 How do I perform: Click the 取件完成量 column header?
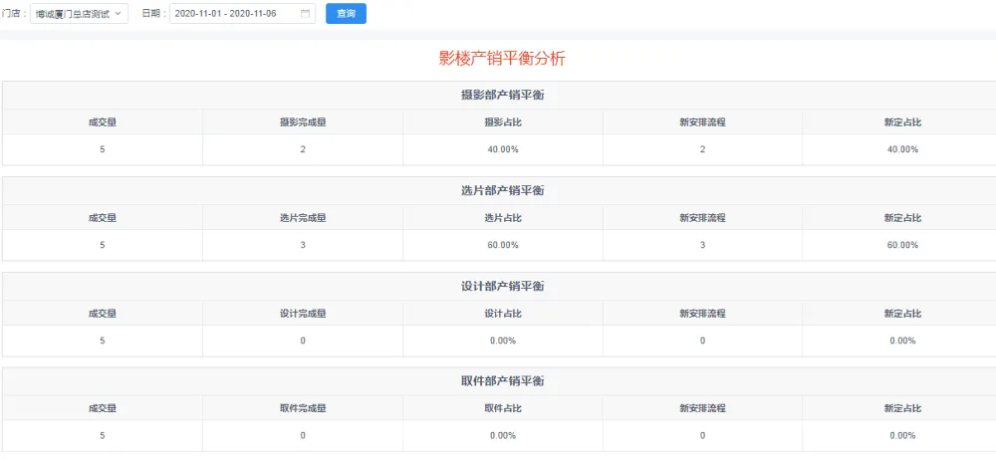[x=303, y=409]
